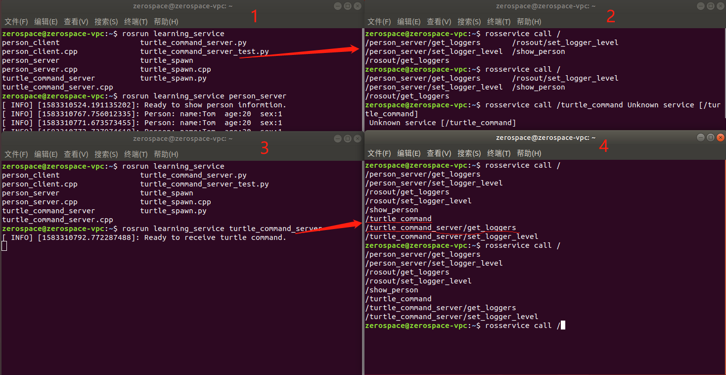
Task: Click the final 'rosservice call /' prompt with cursor
Action: [x=465, y=326]
